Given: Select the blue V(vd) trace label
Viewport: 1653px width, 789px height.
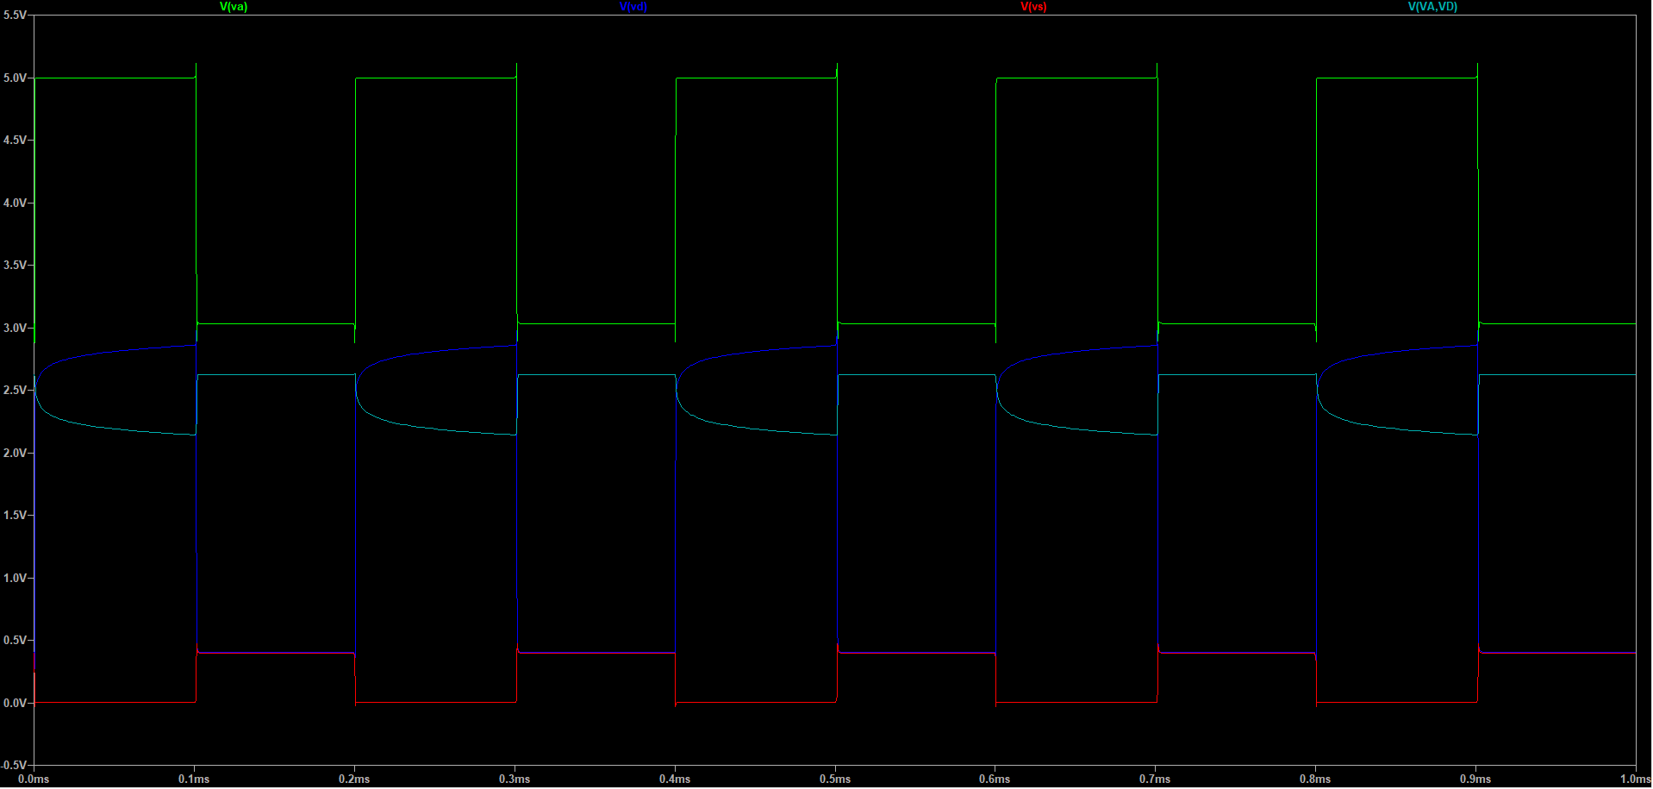Looking at the screenshot, I should click(x=633, y=7).
